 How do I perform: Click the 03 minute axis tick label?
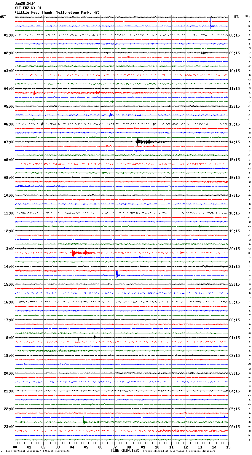point(58,447)
